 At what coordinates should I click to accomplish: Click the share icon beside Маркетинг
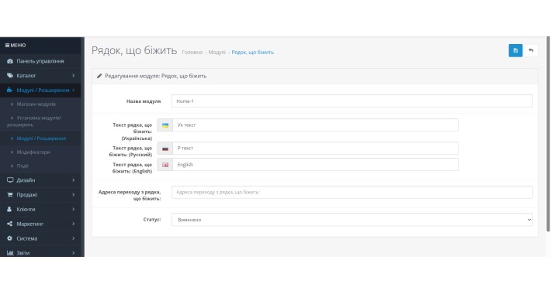(x=10, y=224)
